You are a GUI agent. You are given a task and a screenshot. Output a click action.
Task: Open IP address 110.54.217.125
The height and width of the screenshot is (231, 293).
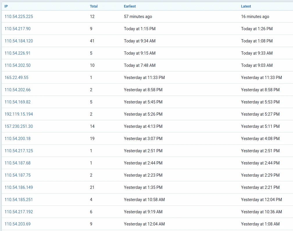point(19,151)
